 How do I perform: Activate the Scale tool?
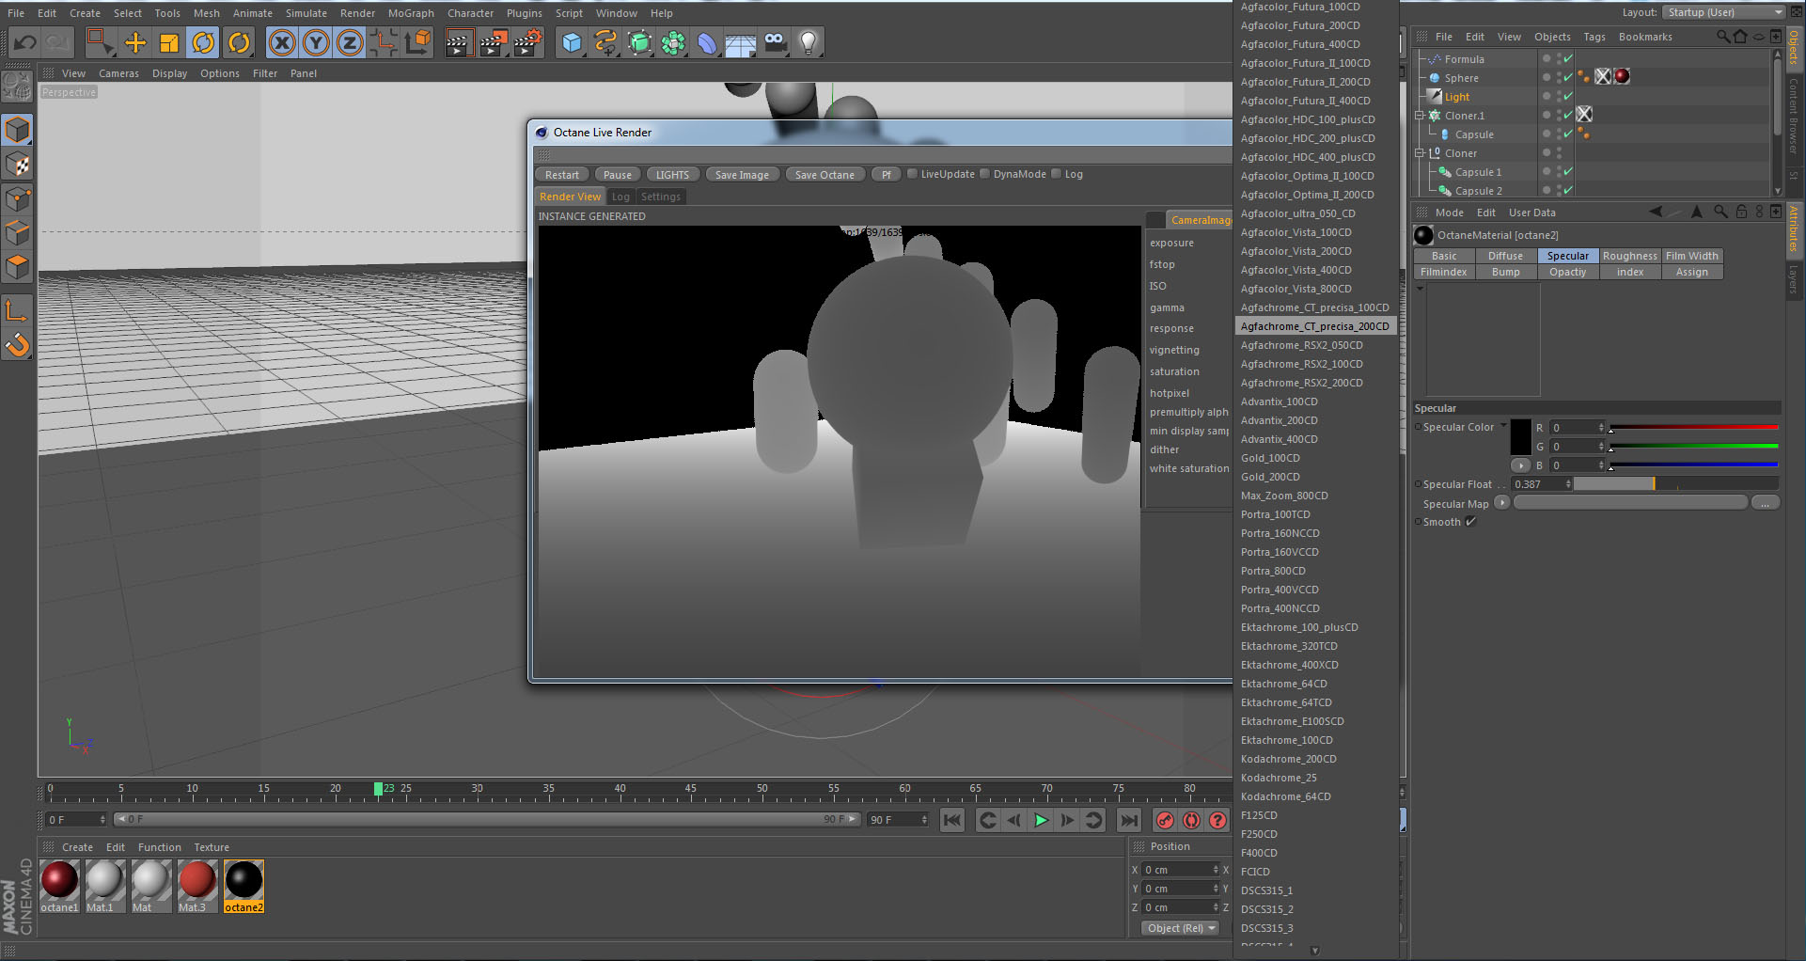169,42
